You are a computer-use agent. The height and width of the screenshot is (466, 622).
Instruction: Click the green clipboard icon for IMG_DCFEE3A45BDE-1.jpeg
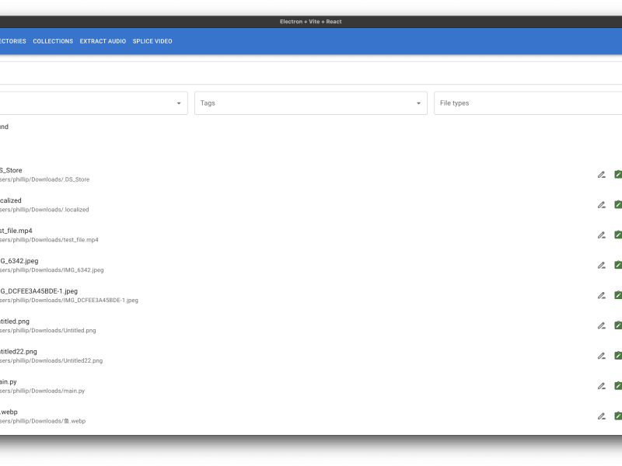(x=618, y=295)
